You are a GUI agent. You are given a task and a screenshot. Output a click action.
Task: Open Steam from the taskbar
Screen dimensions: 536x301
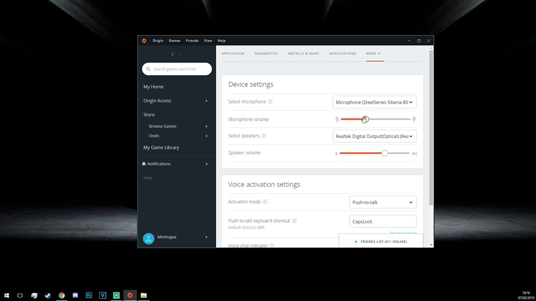(x=48, y=295)
